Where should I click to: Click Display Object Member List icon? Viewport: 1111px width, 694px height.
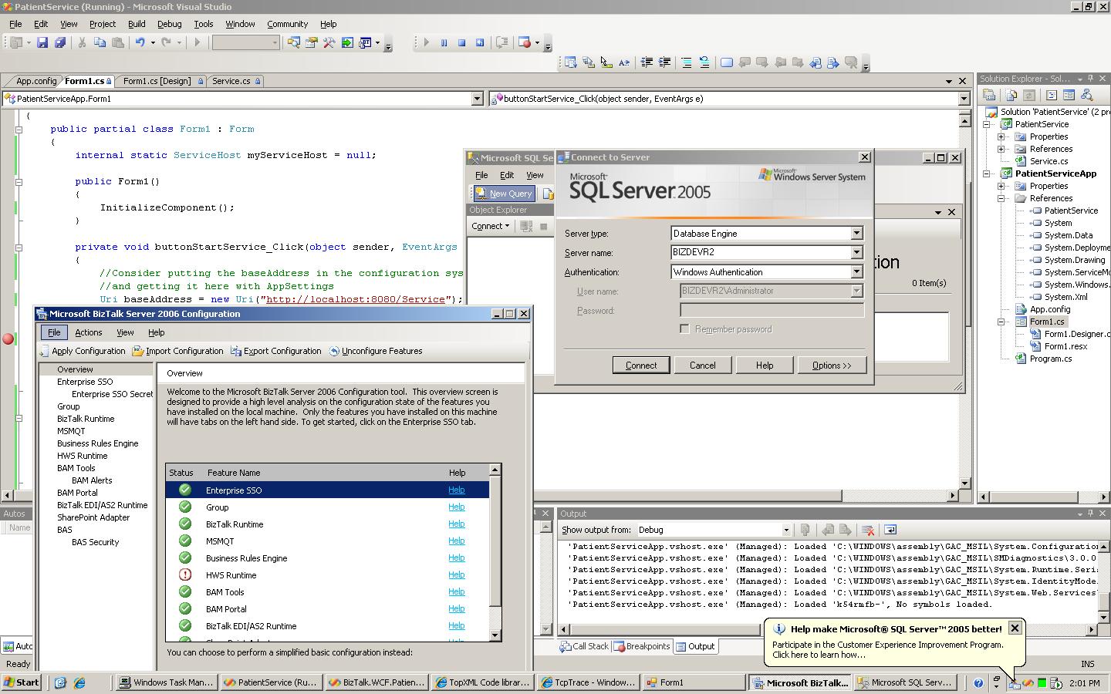(571, 62)
